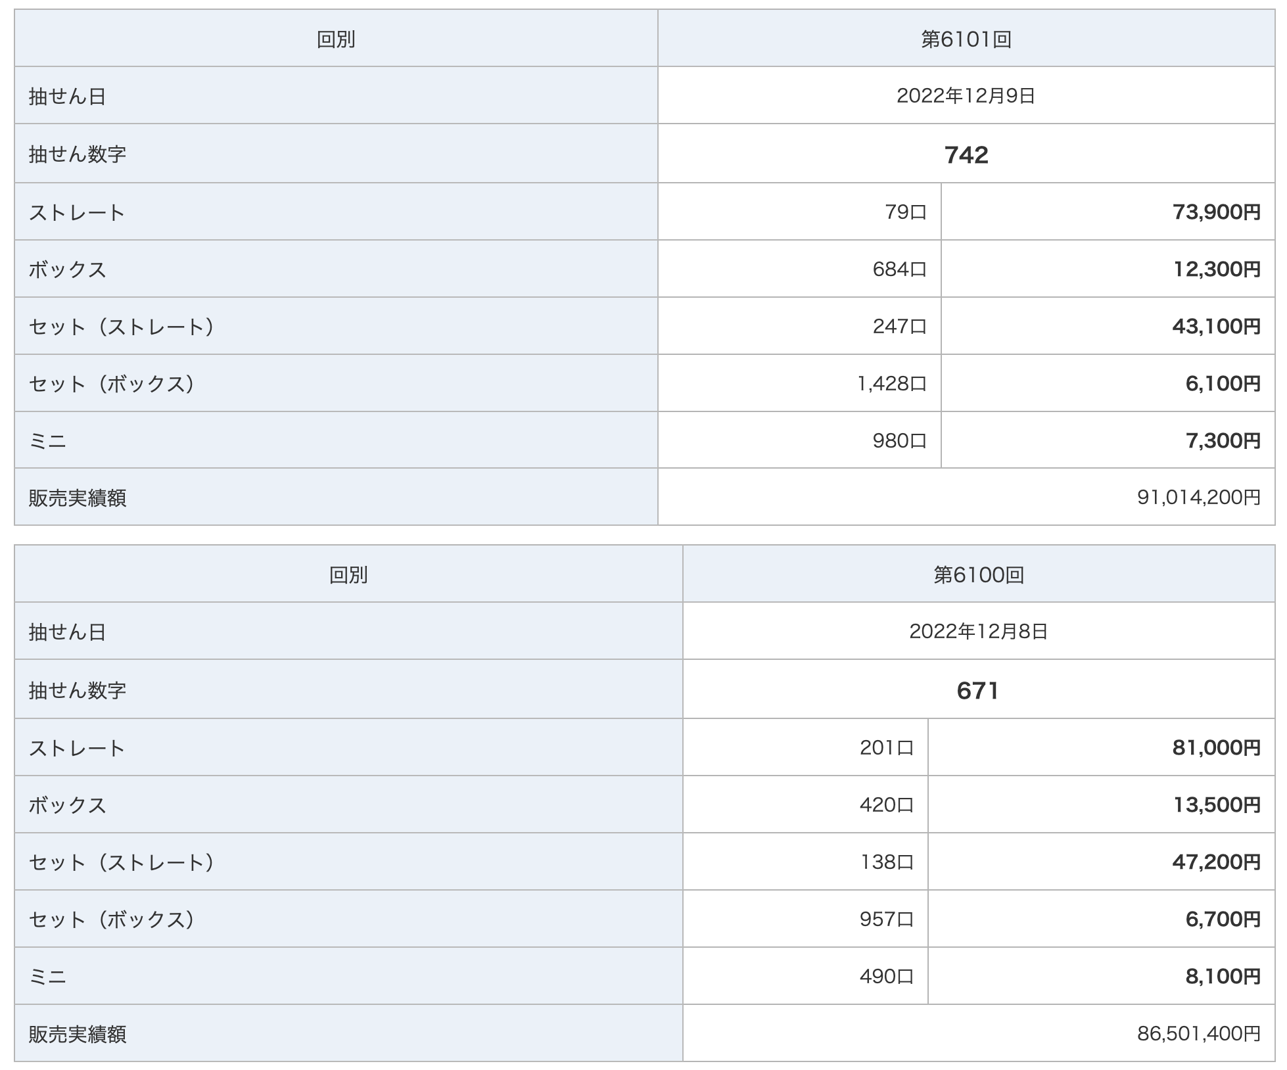This screenshot has height=1070, width=1287.
Task: Select the second table's 販売実績額 row label
Action: [78, 1034]
